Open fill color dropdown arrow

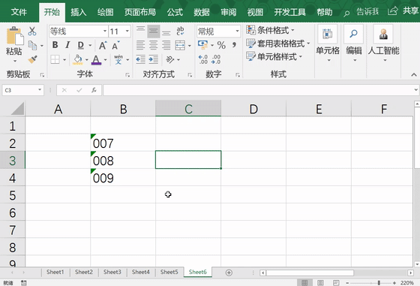pos(87,59)
